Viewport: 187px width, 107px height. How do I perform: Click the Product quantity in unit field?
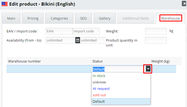(156, 40)
